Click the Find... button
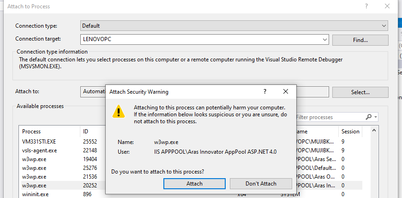This screenshot has width=402, height=198. (360, 40)
